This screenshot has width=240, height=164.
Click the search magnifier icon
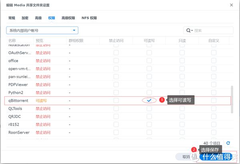(x=188, y=30)
